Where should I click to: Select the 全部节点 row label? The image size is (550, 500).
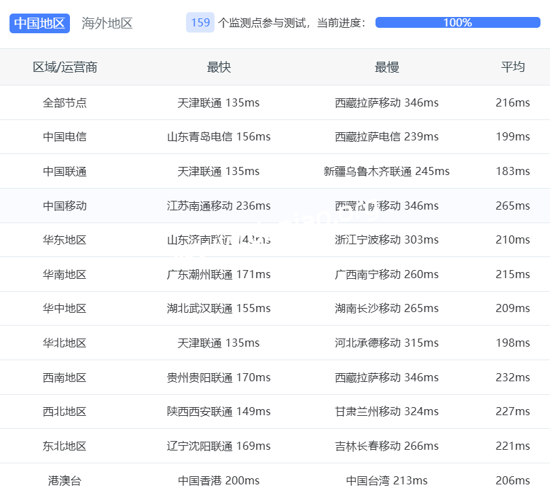coord(65,103)
